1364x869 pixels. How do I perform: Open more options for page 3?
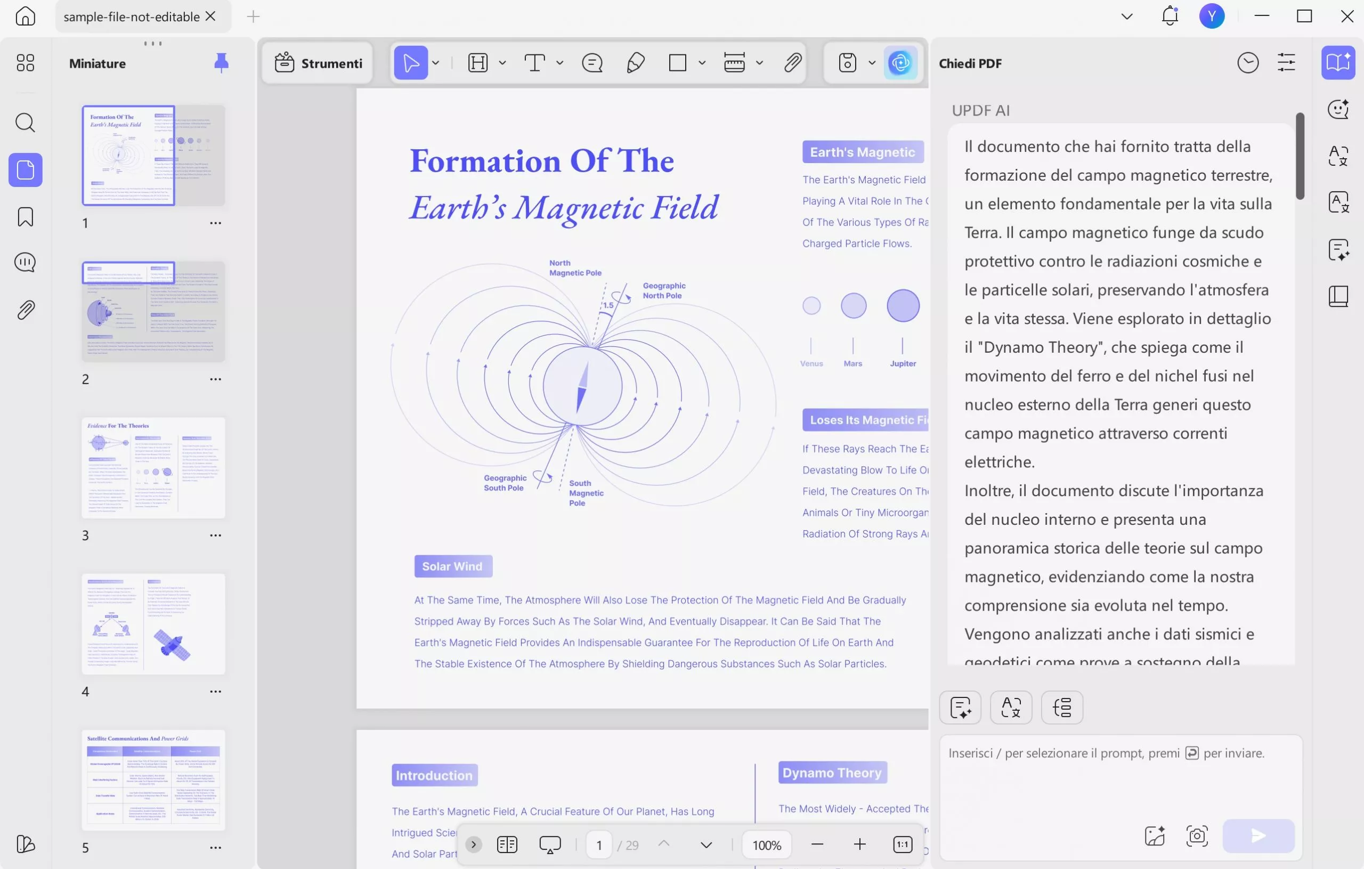pos(215,535)
